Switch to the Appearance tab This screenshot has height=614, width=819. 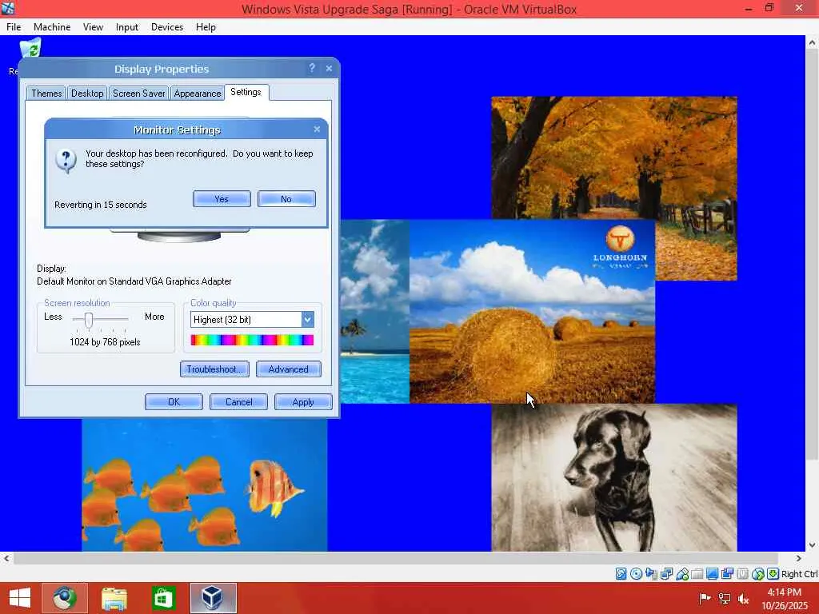(198, 93)
